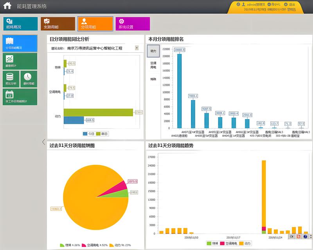
Task: Click the 昨日 legend color swatch
Action: (98, 134)
